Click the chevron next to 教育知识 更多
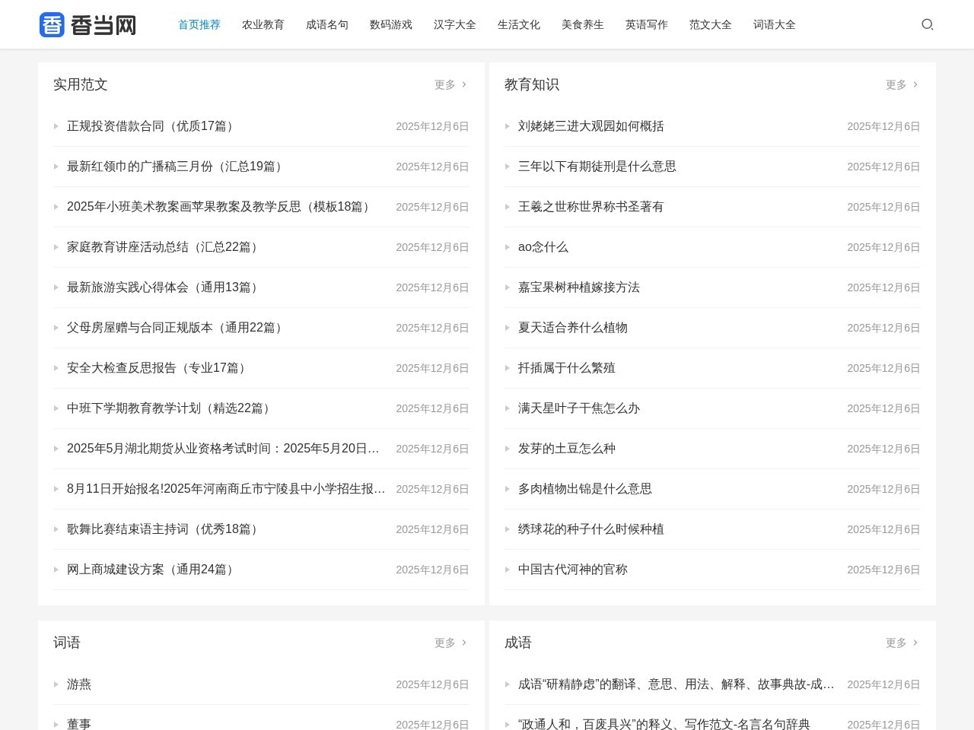 click(915, 85)
